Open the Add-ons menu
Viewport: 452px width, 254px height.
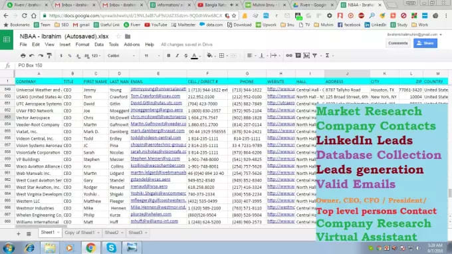coord(132,45)
